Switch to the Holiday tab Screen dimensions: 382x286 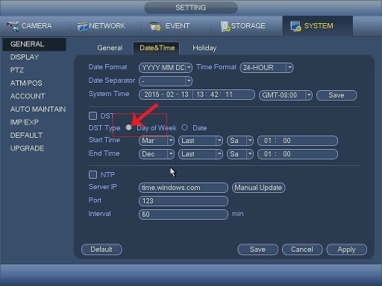pyautogui.click(x=204, y=48)
